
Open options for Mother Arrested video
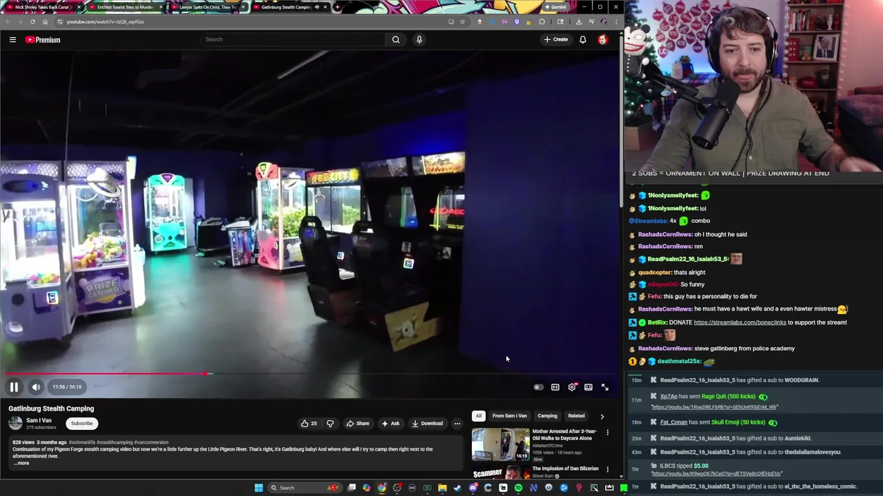coord(608,433)
